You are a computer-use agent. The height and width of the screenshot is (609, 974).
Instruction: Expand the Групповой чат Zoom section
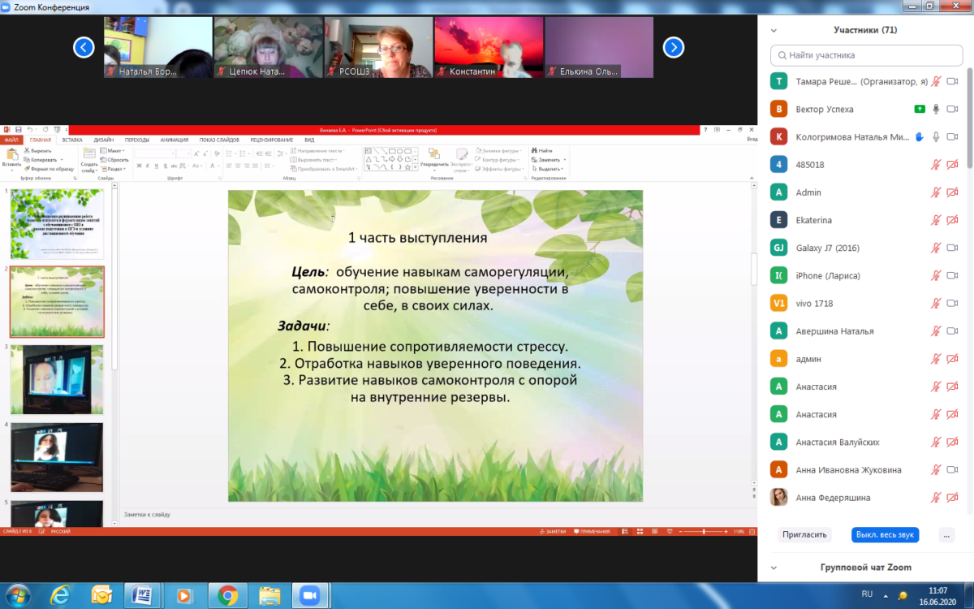tap(774, 568)
